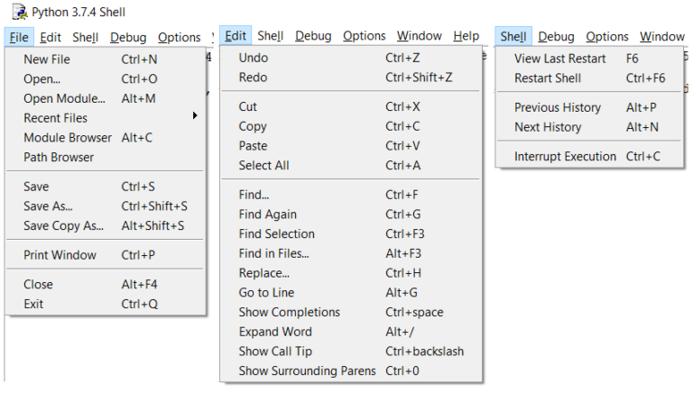Click View Last Restart in Shell menu
The width and height of the screenshot is (693, 393).
click(x=559, y=58)
